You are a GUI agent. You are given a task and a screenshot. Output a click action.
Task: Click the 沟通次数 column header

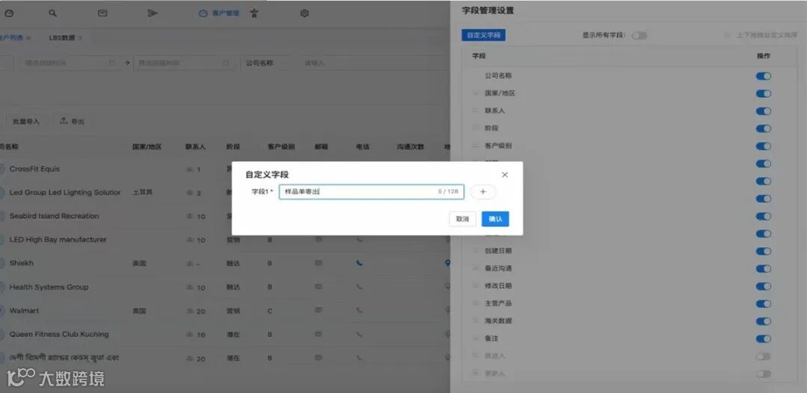410,146
